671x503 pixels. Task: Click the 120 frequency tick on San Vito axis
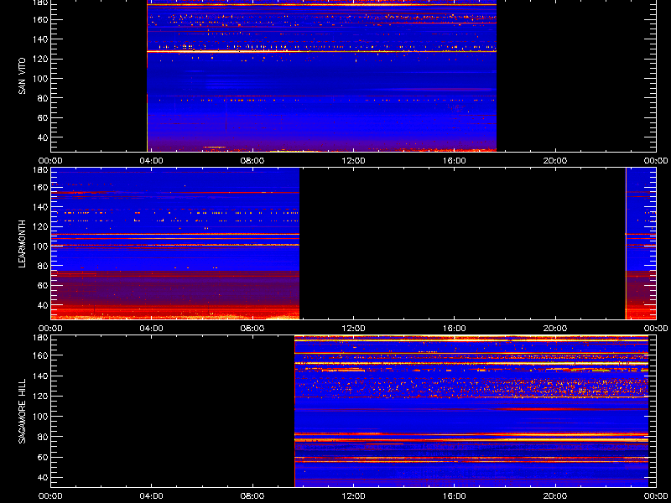[x=40, y=59]
